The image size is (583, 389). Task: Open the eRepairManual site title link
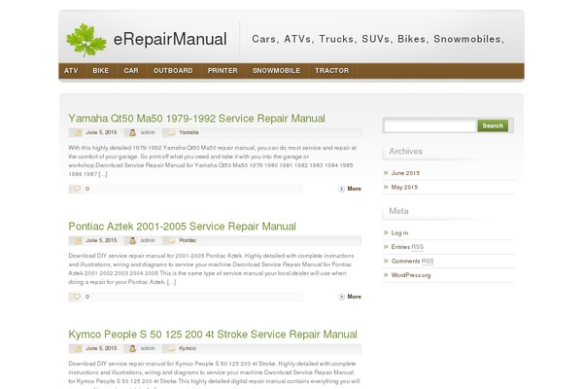(x=170, y=39)
